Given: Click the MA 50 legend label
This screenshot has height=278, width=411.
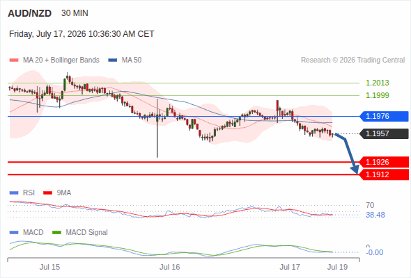Looking at the screenshot, I should point(132,60).
